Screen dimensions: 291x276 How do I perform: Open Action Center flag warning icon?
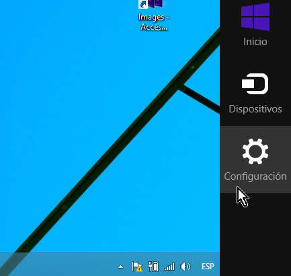pos(137,267)
